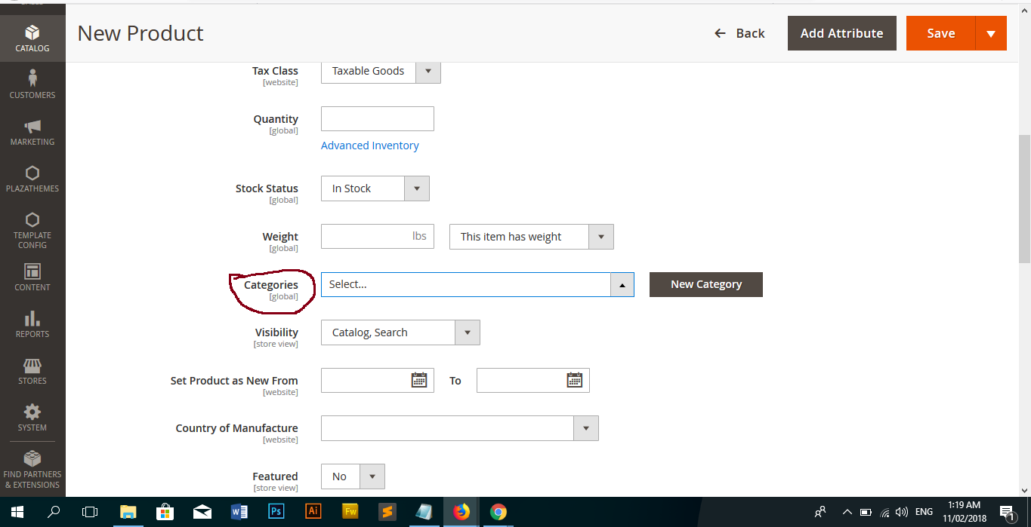The image size is (1031, 527).
Task: Open the Visibility dropdown
Action: [467, 332]
